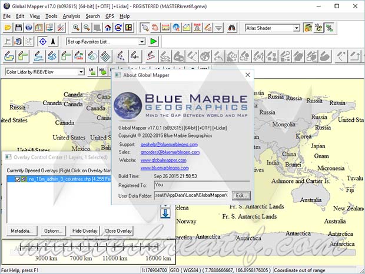Screen dimensions: 365x274
Task: Open the Edit menu
Action: (20, 16)
